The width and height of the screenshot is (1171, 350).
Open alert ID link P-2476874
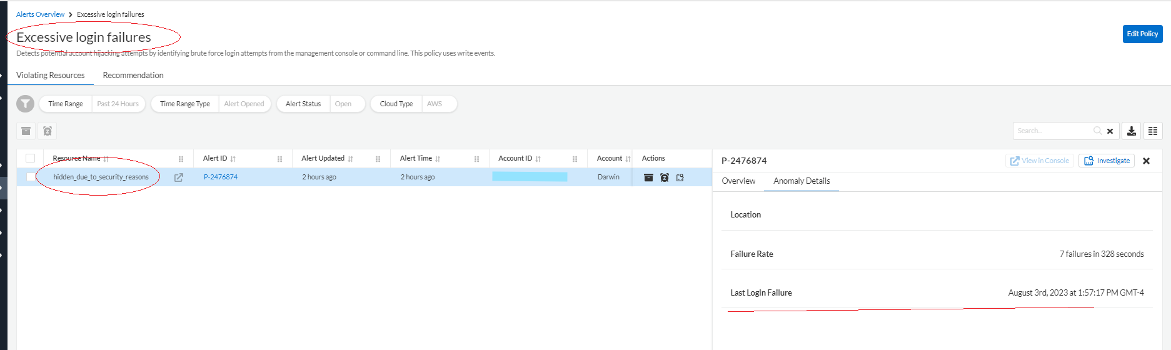(221, 177)
